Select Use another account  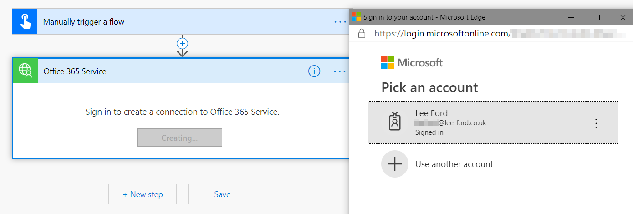(x=493, y=164)
